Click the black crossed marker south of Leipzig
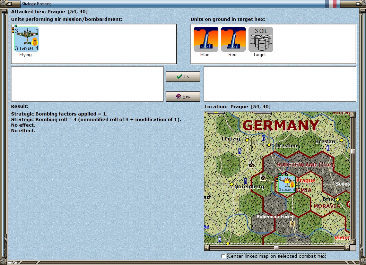 click(251, 164)
